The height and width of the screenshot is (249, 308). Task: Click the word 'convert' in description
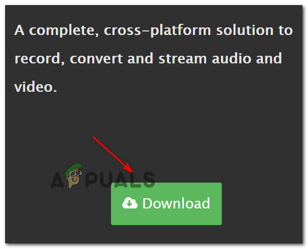[96, 59]
